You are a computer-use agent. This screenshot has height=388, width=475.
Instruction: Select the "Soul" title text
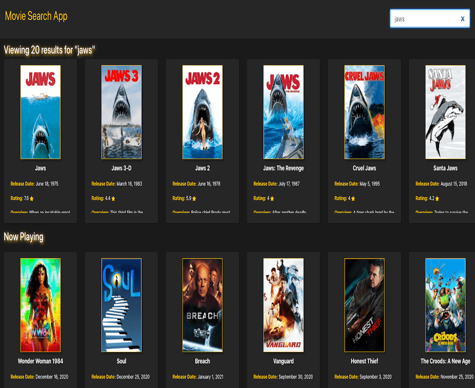pyautogui.click(x=122, y=361)
